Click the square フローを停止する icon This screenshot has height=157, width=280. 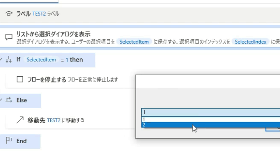click(20, 79)
